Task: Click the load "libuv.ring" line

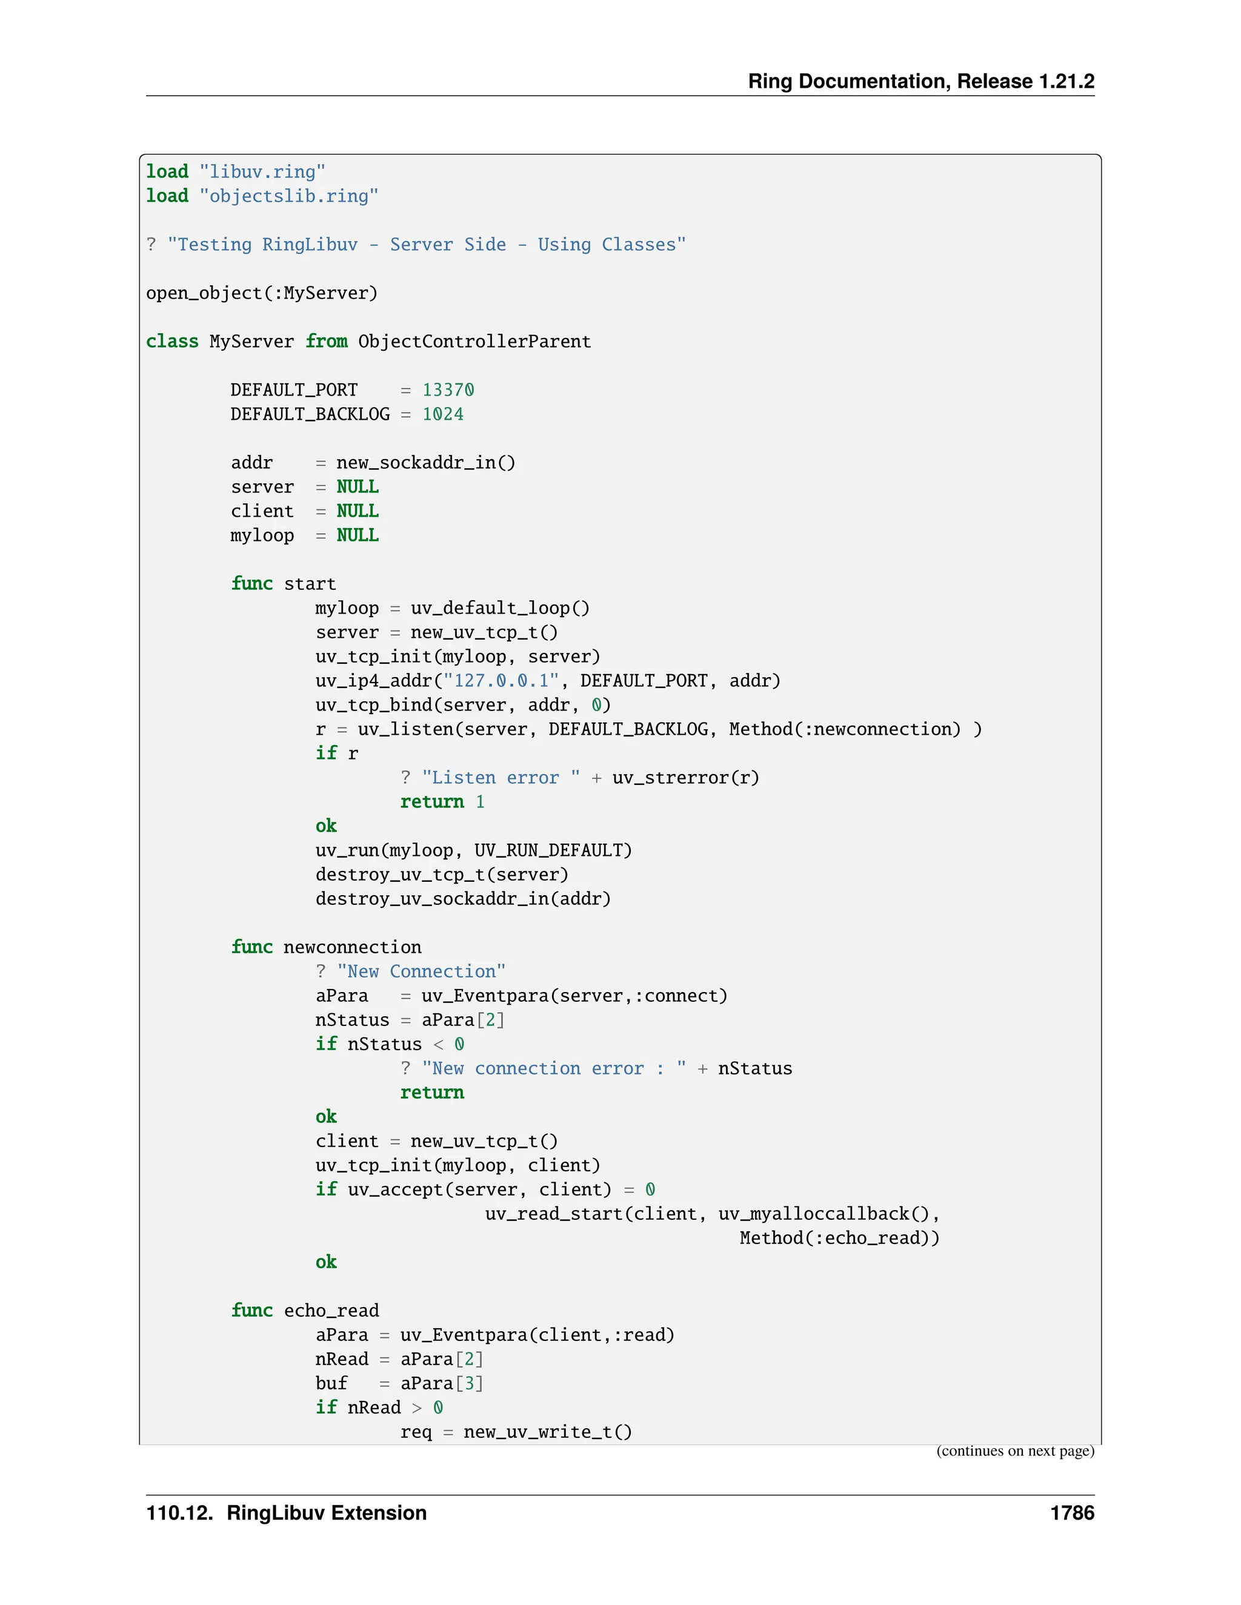Action: pyautogui.click(x=235, y=172)
